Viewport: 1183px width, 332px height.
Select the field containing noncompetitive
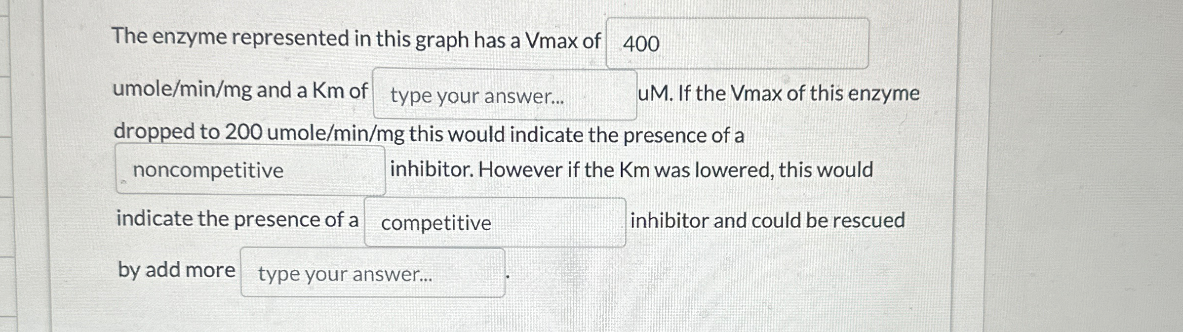pyautogui.click(x=250, y=169)
